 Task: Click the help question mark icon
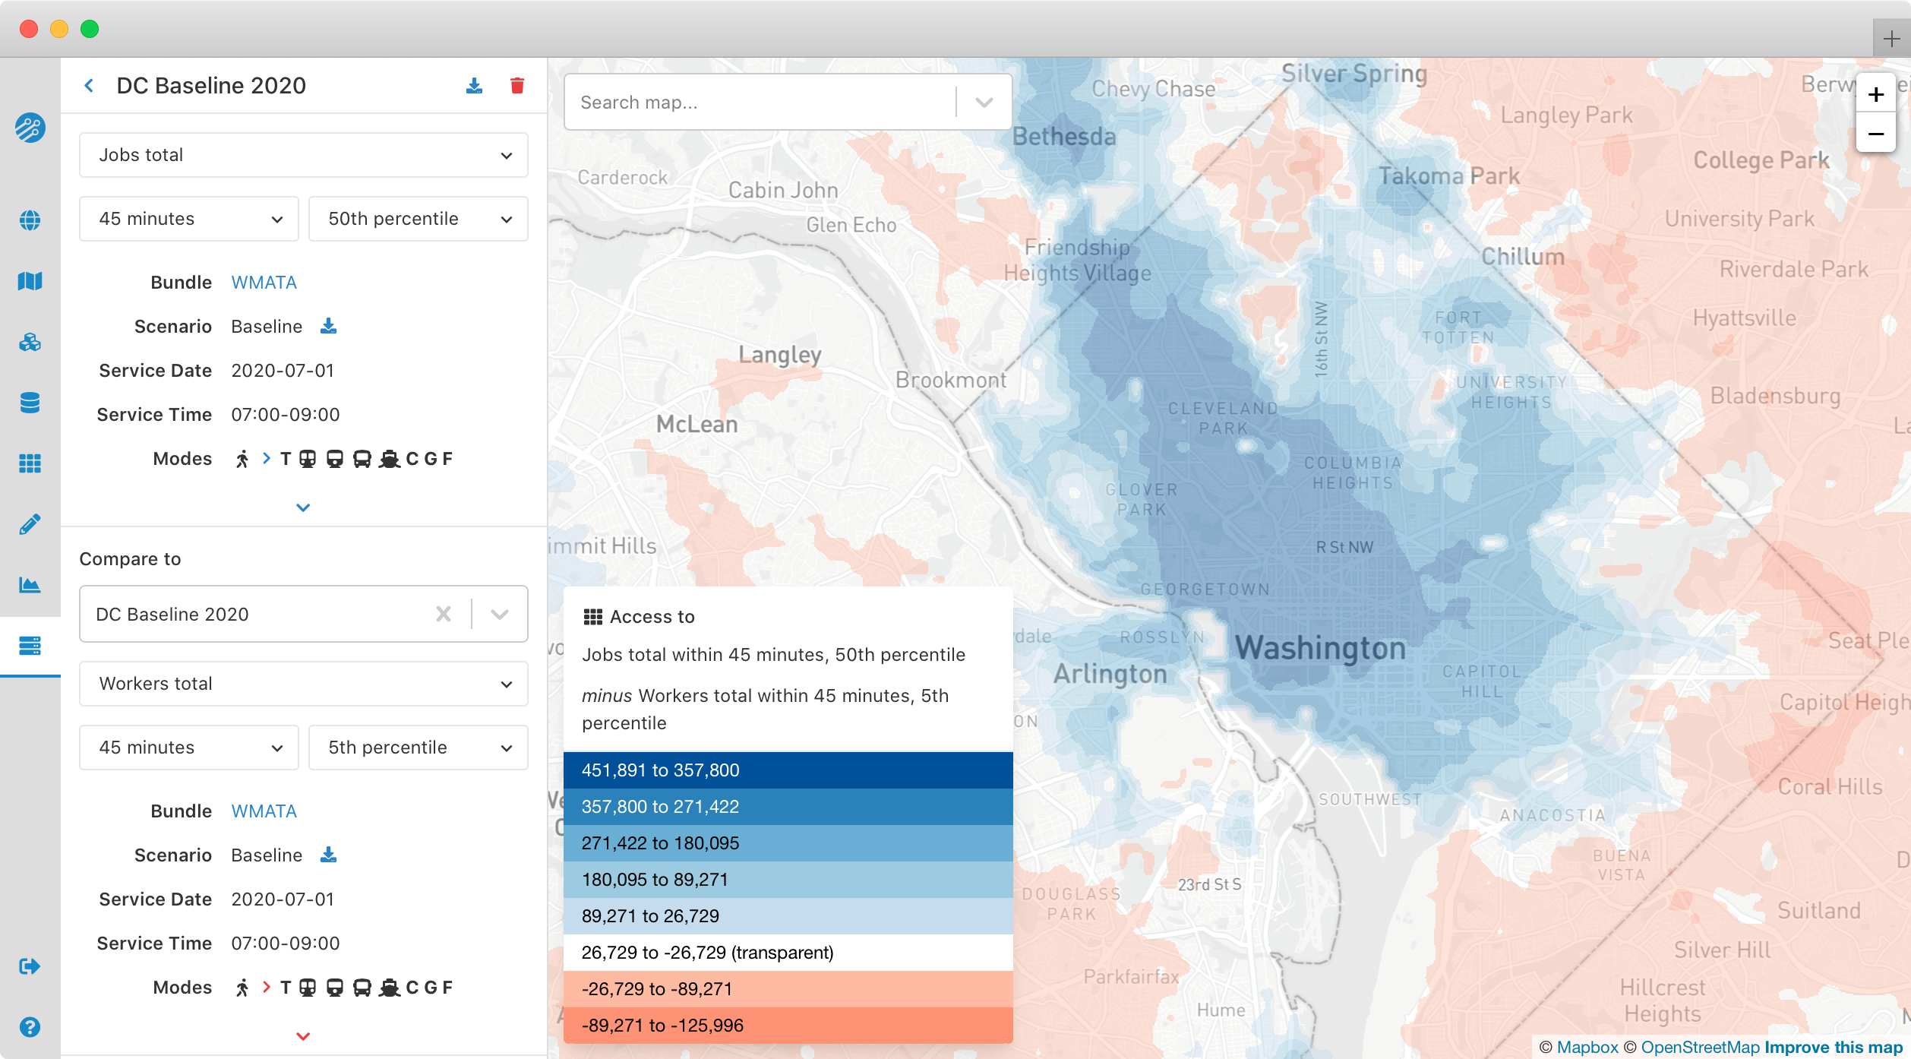tap(30, 1027)
